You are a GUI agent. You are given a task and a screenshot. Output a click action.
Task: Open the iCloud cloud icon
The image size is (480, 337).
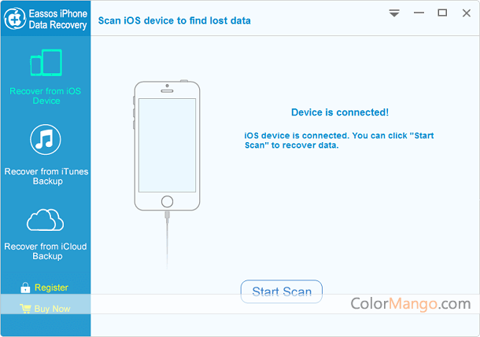pos(46,220)
